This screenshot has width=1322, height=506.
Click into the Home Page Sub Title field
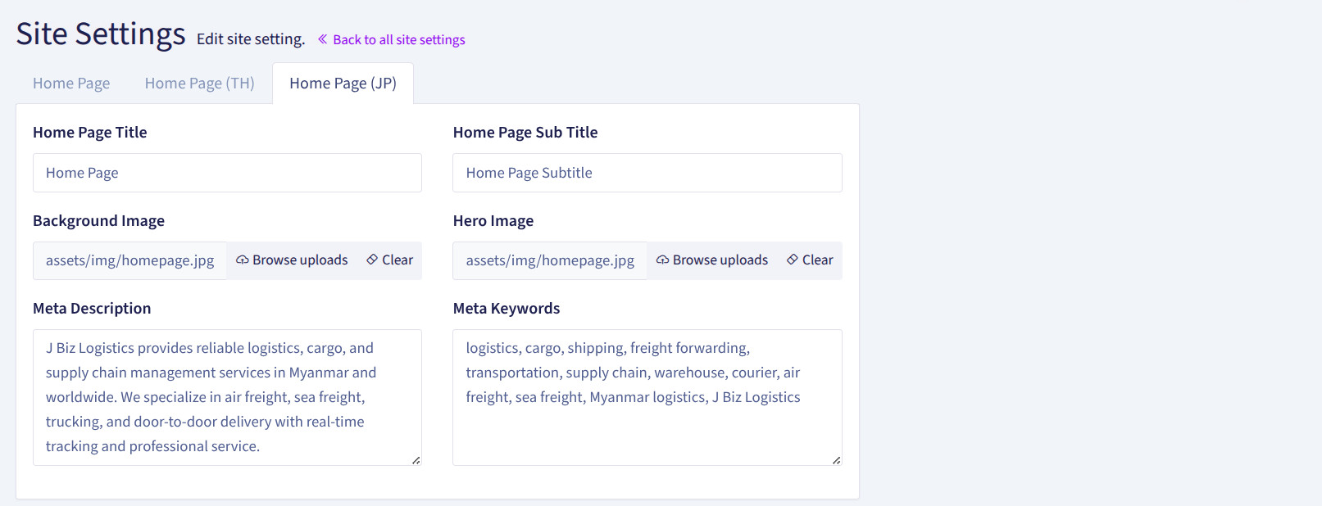[647, 173]
